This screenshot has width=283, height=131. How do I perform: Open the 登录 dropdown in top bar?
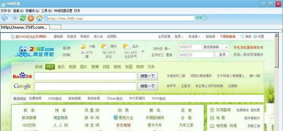[179, 37]
